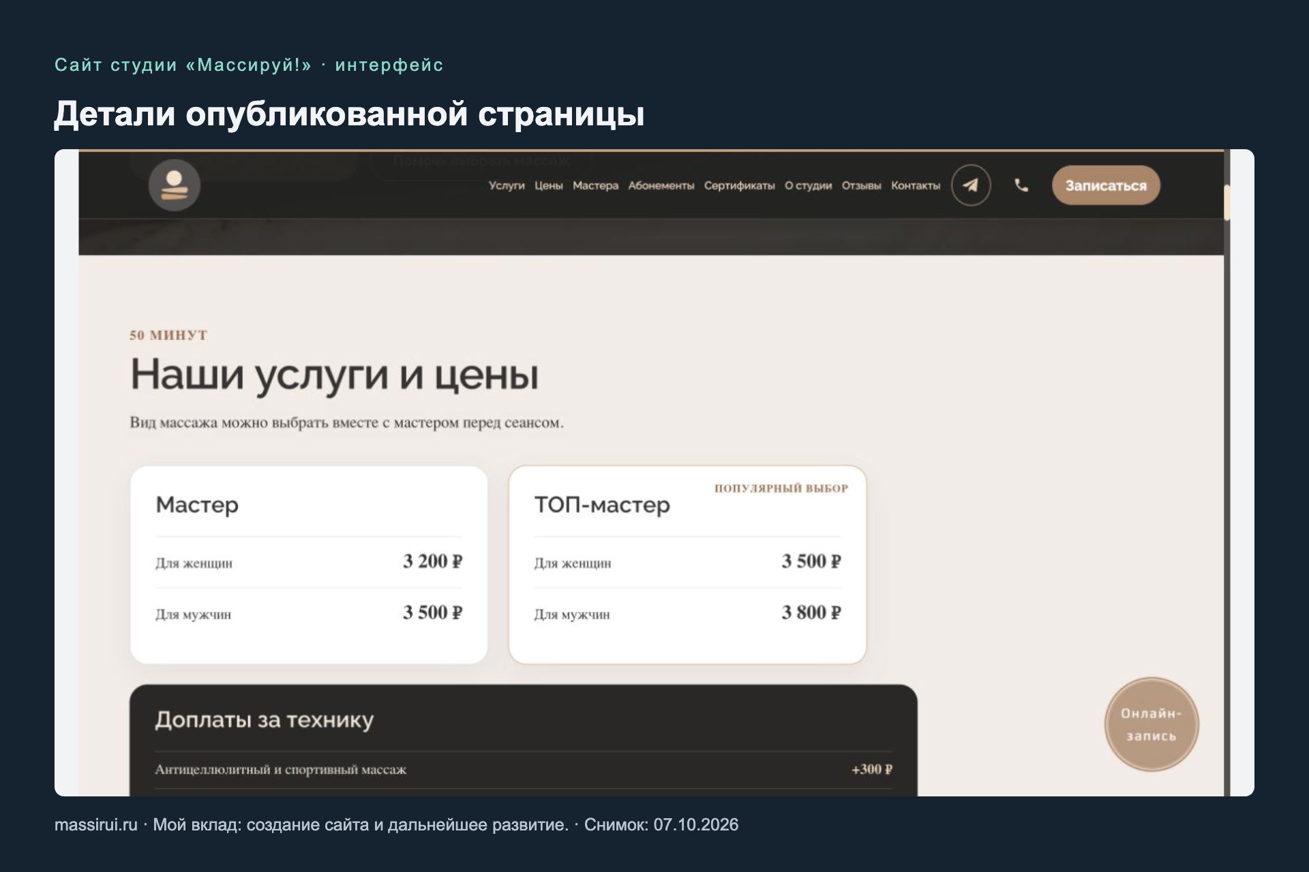Navigate to Контакты

[x=916, y=185]
